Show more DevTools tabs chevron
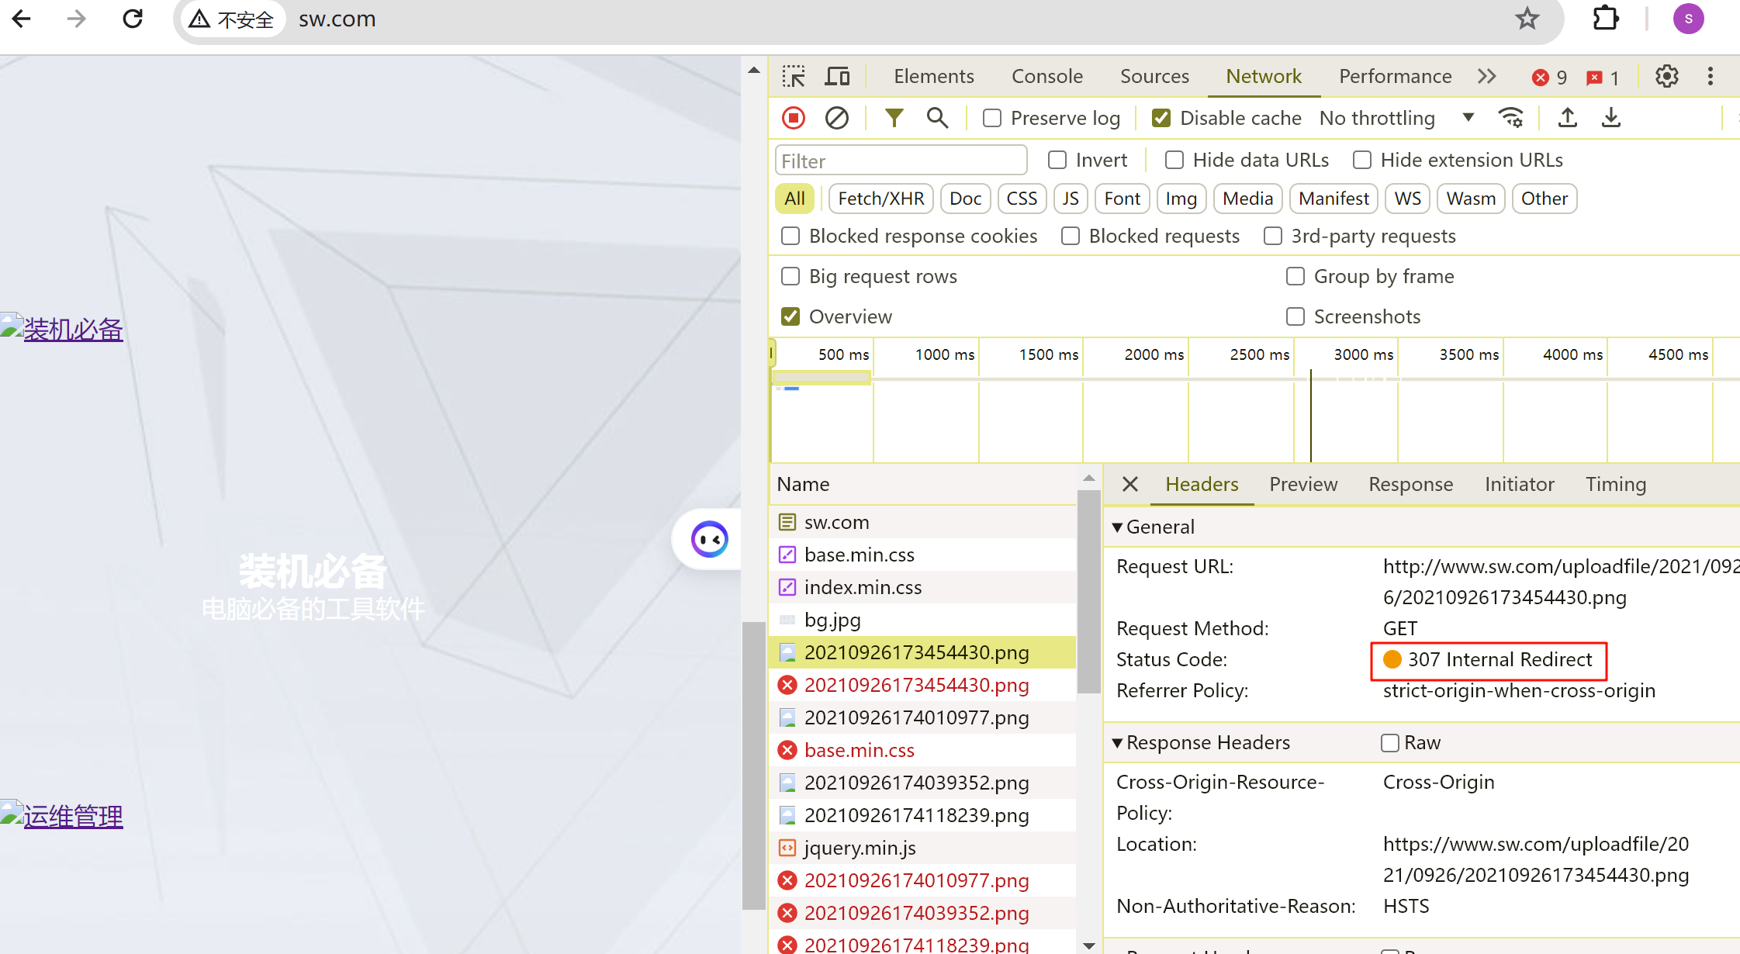 [x=1486, y=76]
